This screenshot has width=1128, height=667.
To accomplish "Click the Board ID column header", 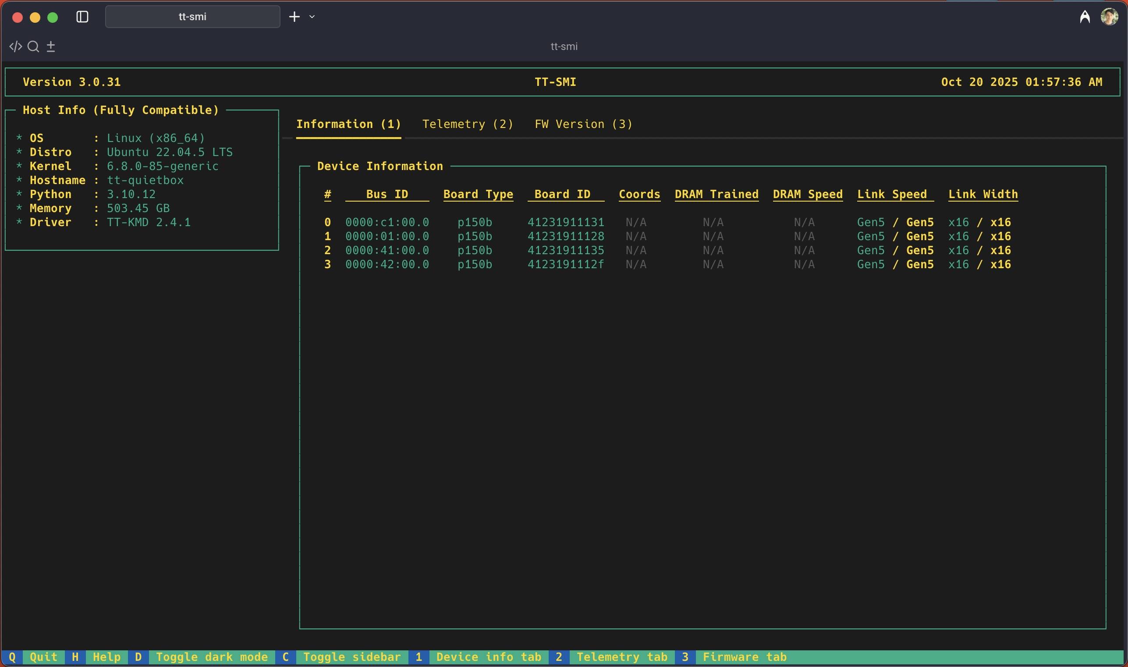I will point(562,195).
